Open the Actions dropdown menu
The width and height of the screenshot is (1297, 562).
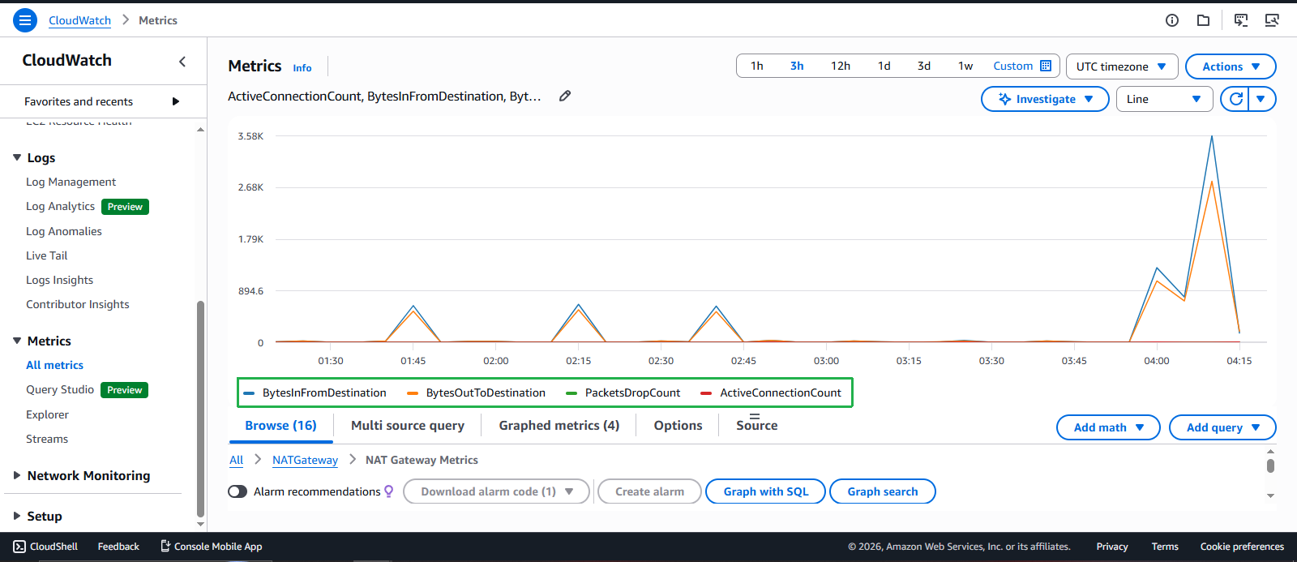1231,66
